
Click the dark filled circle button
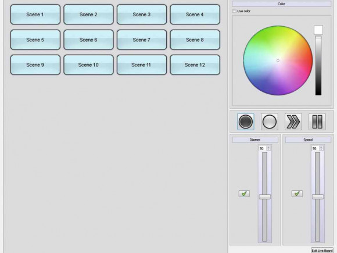point(246,122)
